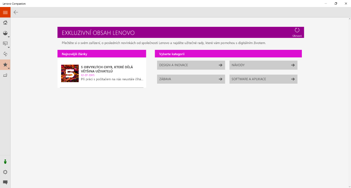Choose the Zábava category
The width and height of the screenshot is (351, 188).
(x=191, y=79)
